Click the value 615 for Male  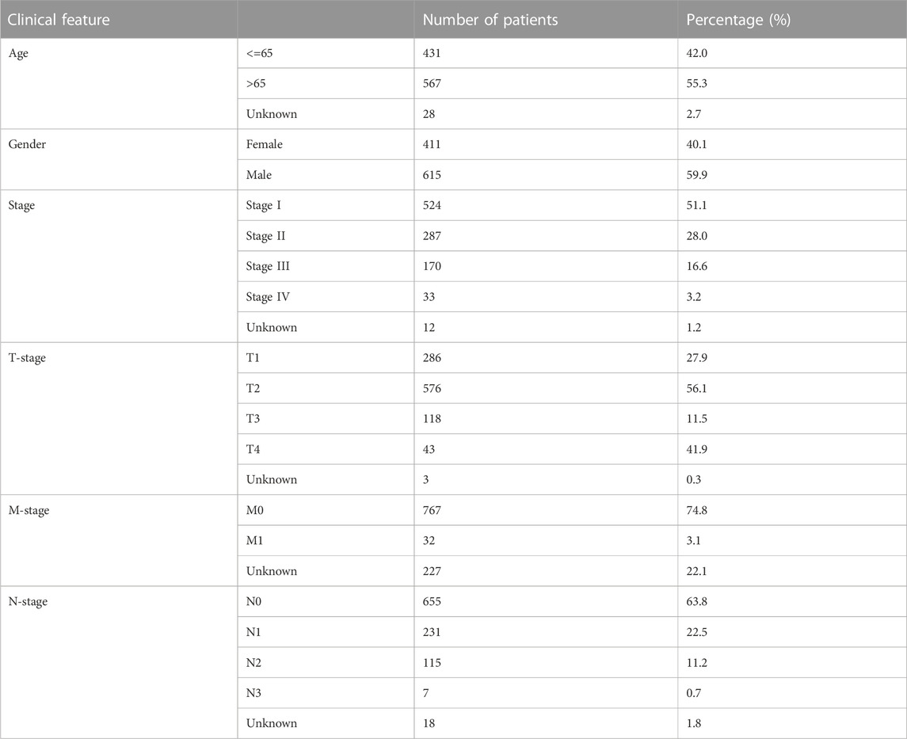(x=432, y=174)
